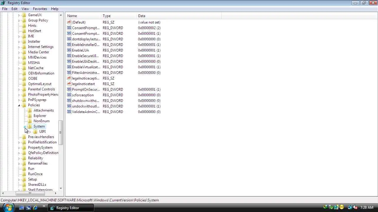The height and width of the screenshot is (212, 378).
Task: Click the legalnoticecapti... string value icon
Action: [69, 78]
